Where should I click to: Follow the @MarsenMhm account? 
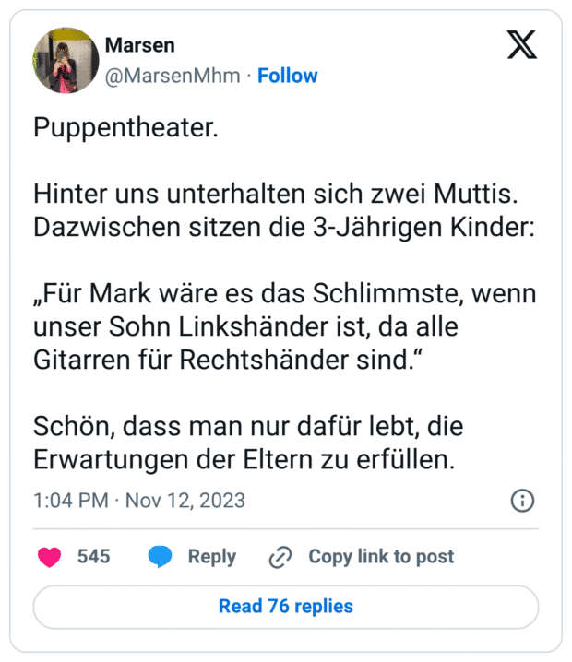click(x=287, y=76)
